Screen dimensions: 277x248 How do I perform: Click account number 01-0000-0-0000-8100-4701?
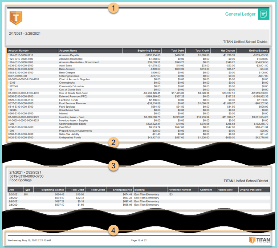[24, 79]
